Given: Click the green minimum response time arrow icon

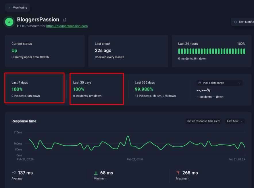Looking at the screenshot, I should click(96, 173).
